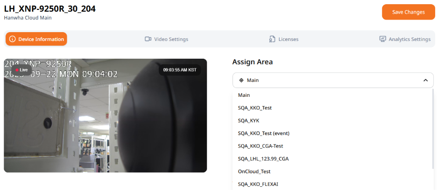Choose SQA_LHL_123.99_CGA area option
437x190 pixels.
click(263, 159)
